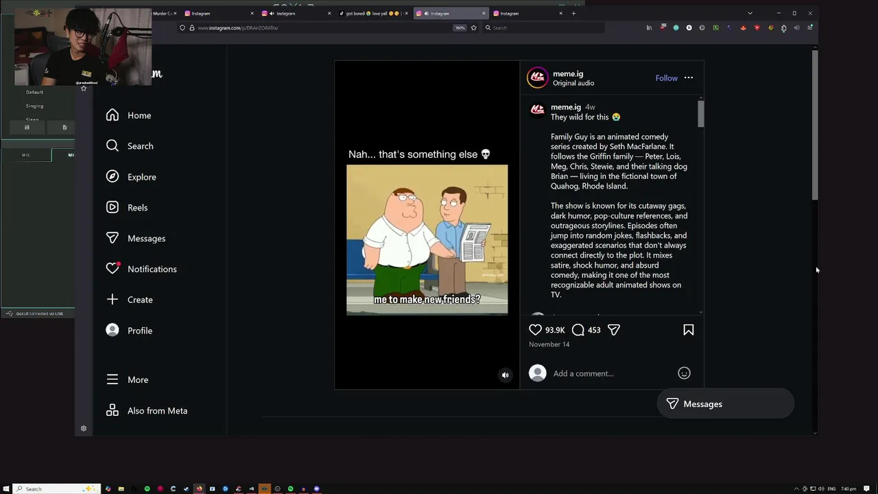
Task: Unmute the reel audio speaker button
Action: coord(506,375)
